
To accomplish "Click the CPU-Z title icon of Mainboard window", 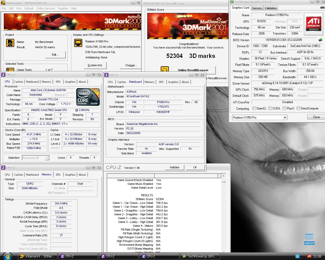I will [x=106, y=75].
